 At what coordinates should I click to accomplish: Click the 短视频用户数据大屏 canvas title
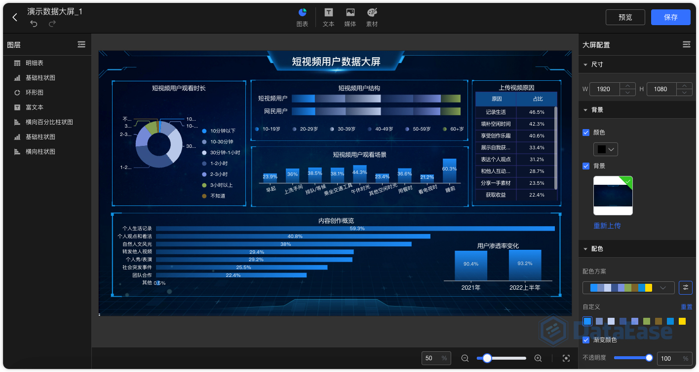coord(336,62)
